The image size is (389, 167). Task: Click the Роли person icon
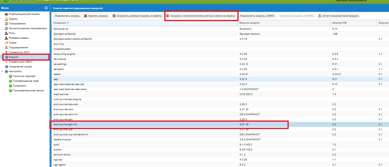[x=7, y=33]
